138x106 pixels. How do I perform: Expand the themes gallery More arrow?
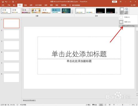point(72,13)
